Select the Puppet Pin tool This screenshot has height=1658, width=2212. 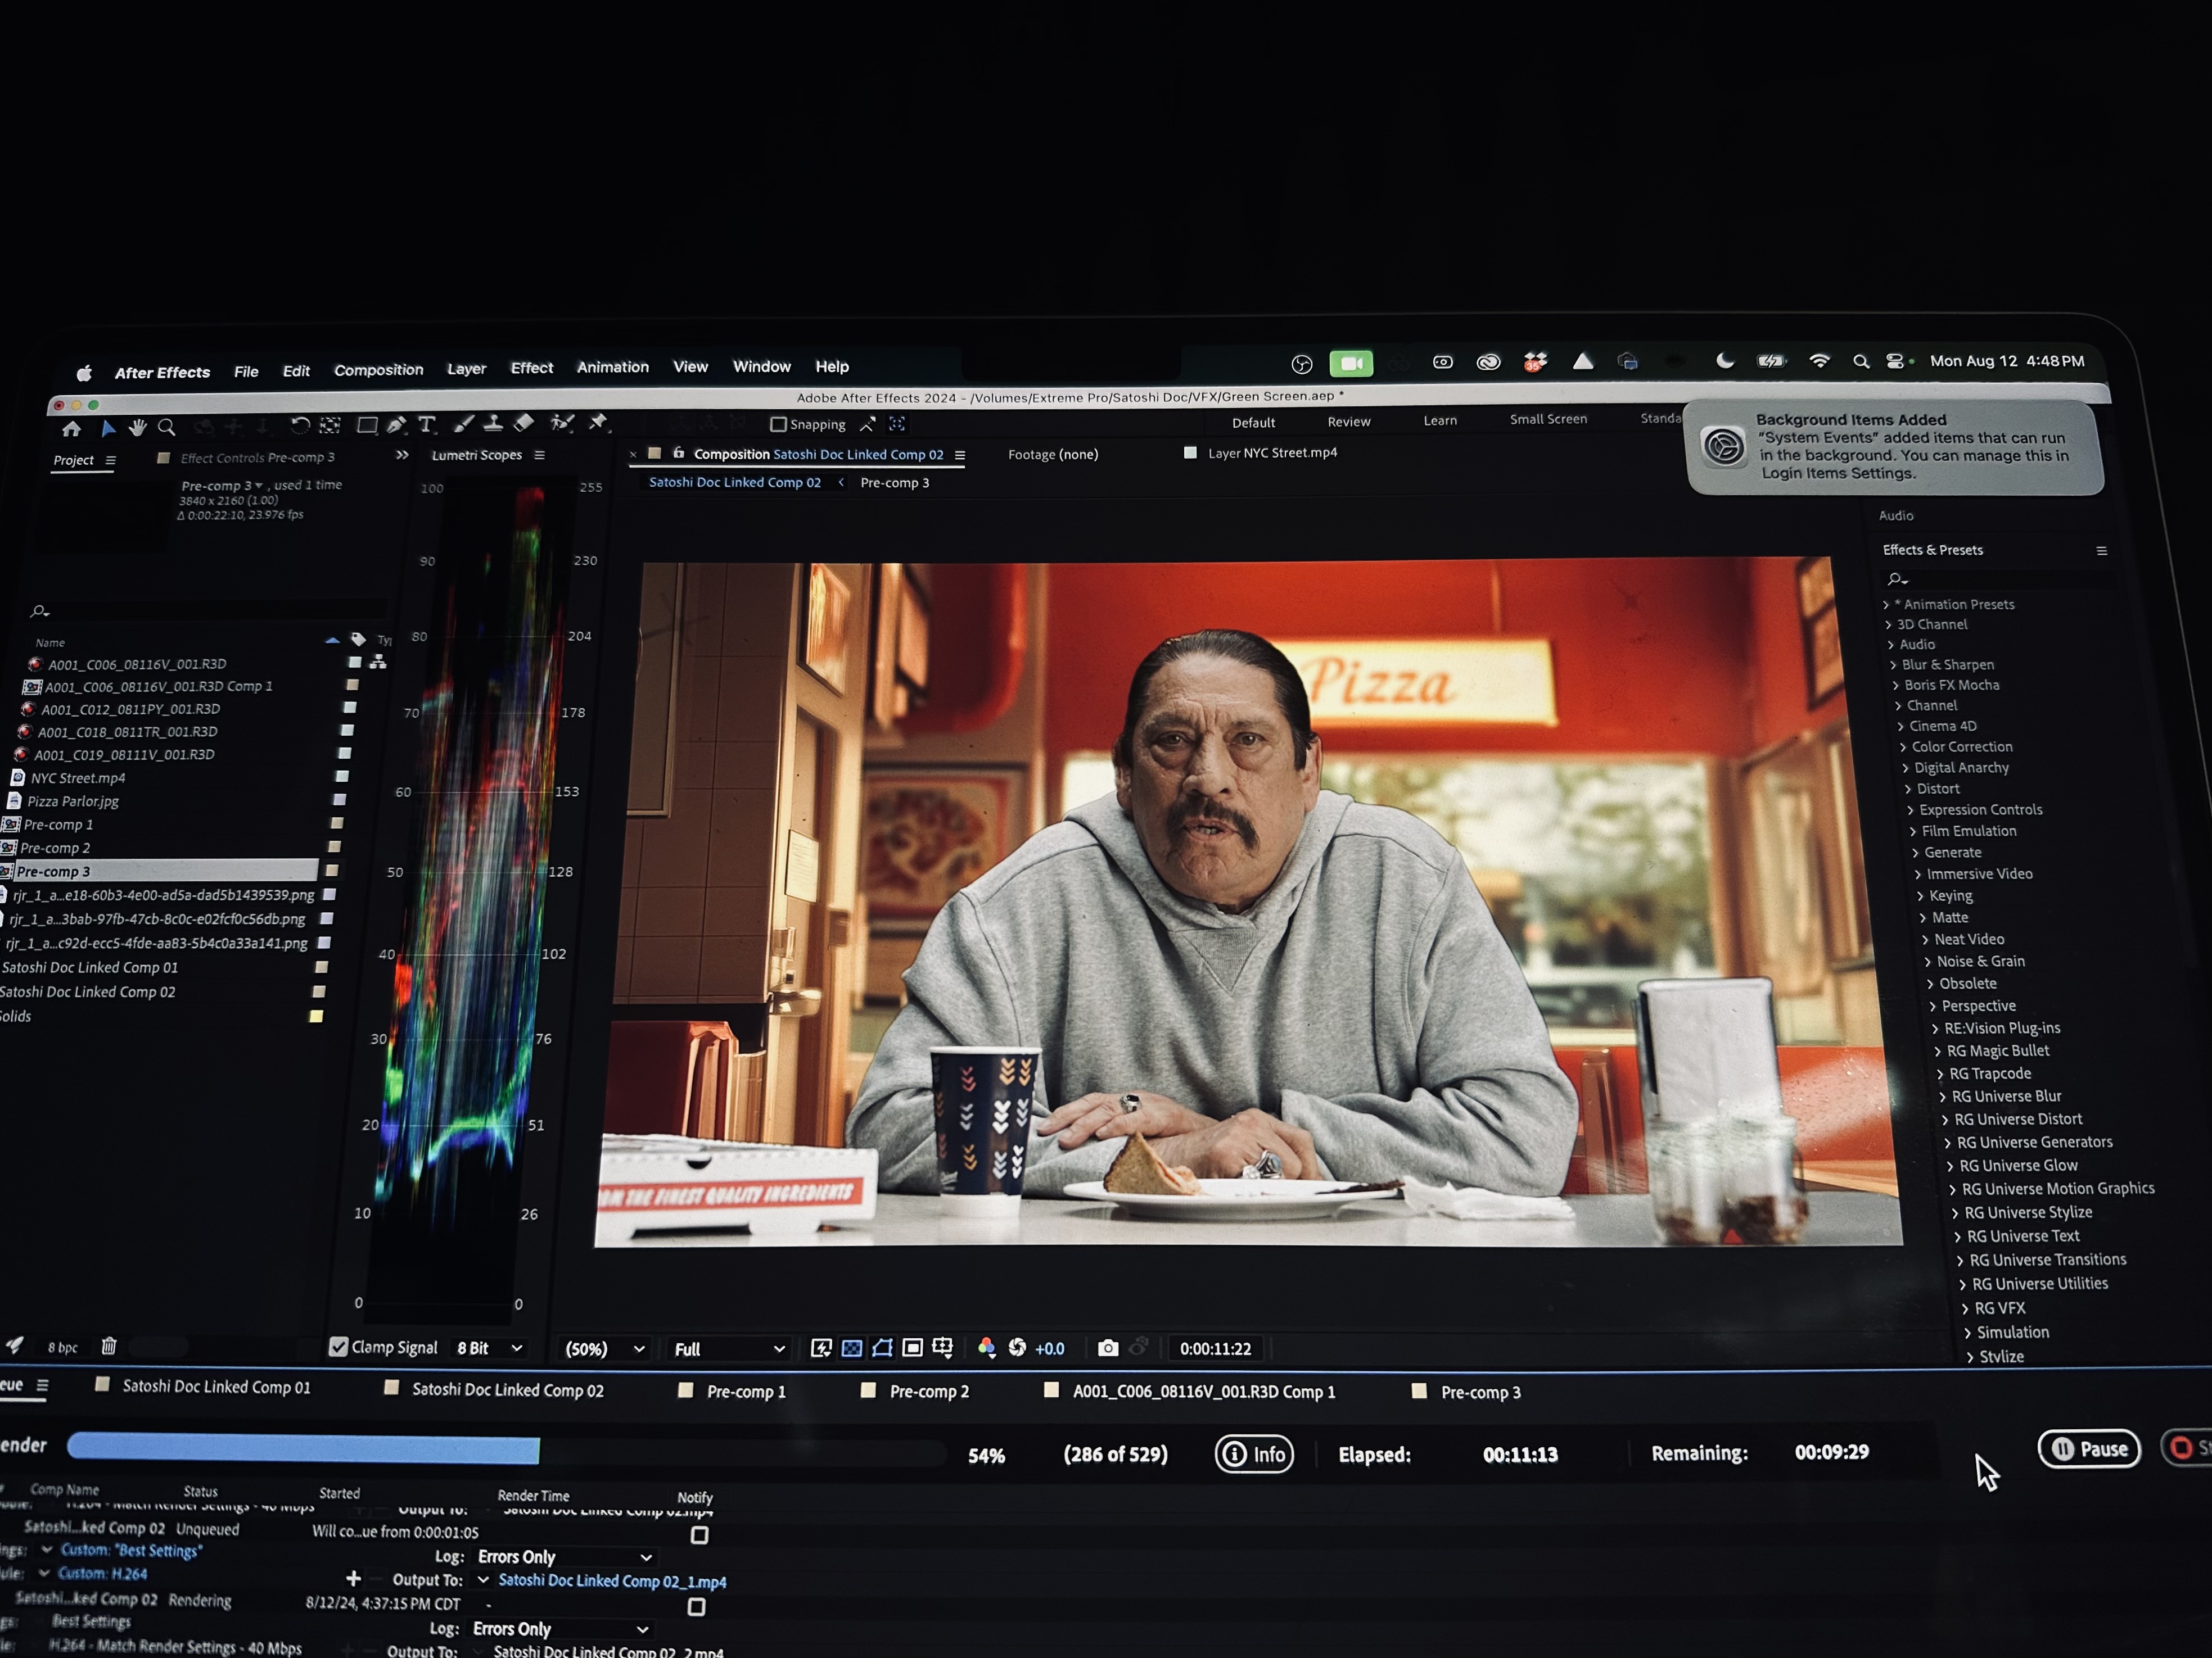(598, 423)
